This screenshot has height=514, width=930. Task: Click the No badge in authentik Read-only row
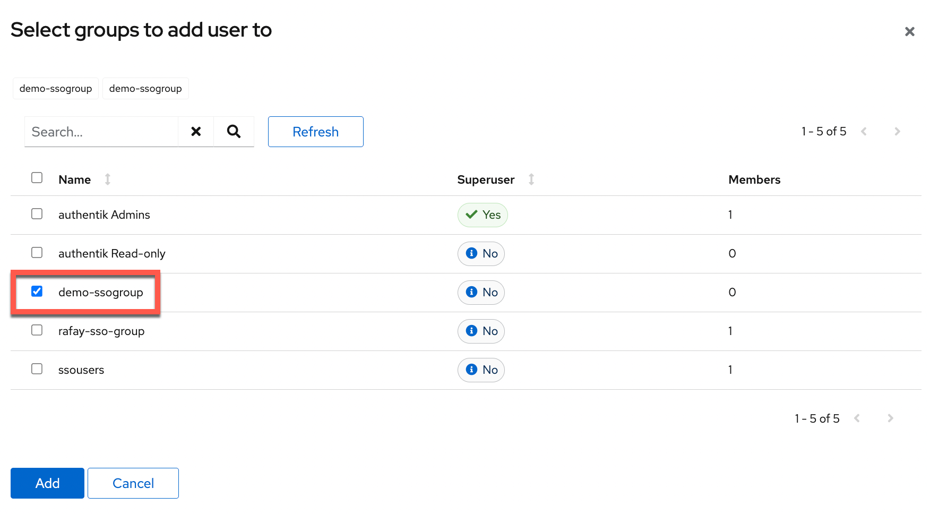point(481,253)
